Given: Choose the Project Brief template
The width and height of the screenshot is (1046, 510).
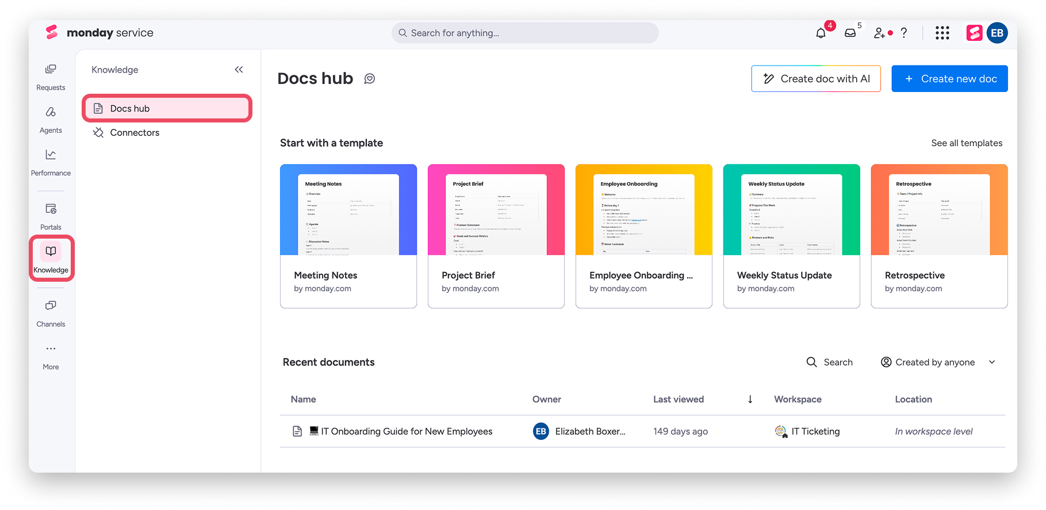Looking at the screenshot, I should (x=496, y=236).
